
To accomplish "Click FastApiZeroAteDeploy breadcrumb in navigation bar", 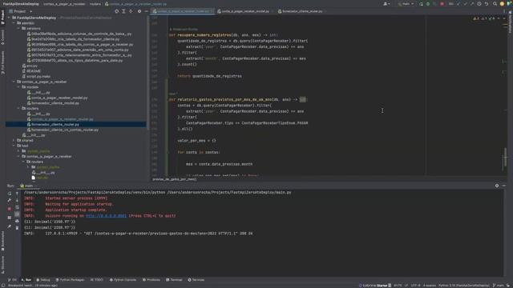I will (x=21, y=4).
